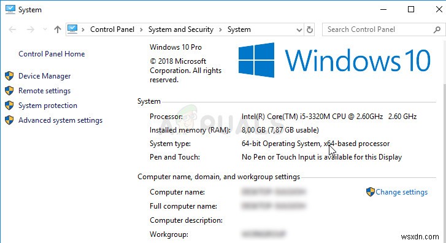Open Remote settings link
446x243 pixels.
pos(44,91)
